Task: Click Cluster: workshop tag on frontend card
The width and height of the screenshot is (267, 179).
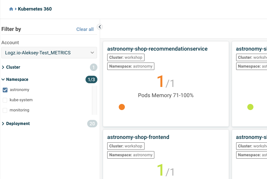Action: click(x=126, y=146)
